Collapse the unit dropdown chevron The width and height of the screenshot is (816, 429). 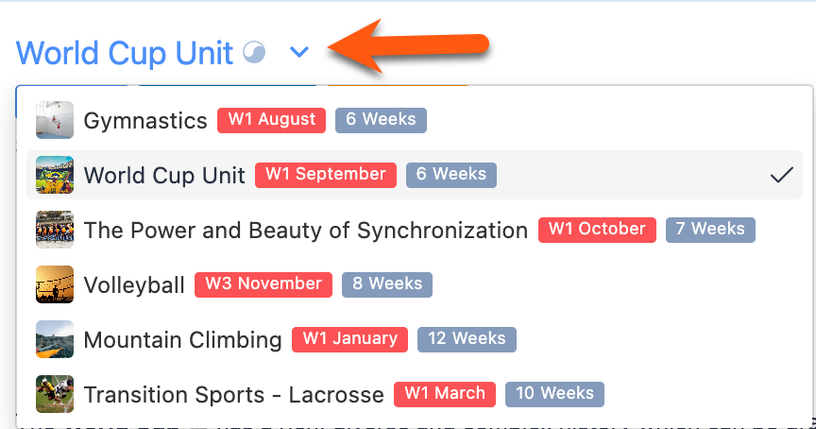pyautogui.click(x=299, y=53)
